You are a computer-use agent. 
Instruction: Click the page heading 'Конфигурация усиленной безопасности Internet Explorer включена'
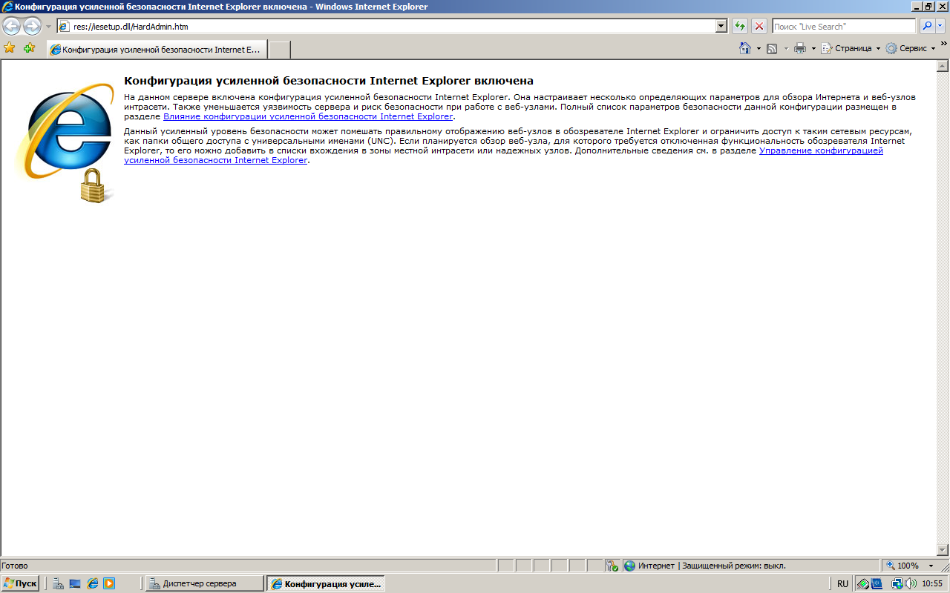[x=329, y=81]
